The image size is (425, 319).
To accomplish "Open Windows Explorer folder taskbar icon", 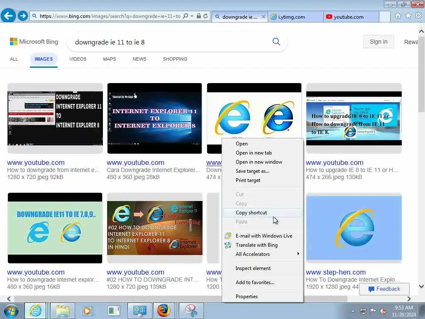I will tap(63, 311).
